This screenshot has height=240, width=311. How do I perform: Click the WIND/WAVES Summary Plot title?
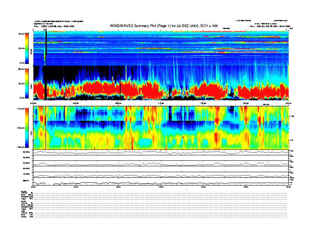164,26
